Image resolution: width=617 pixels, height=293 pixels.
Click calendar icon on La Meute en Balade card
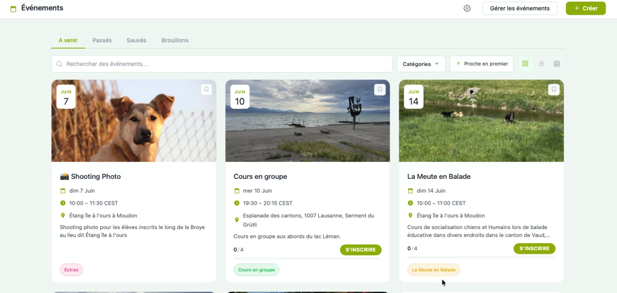coord(410,191)
